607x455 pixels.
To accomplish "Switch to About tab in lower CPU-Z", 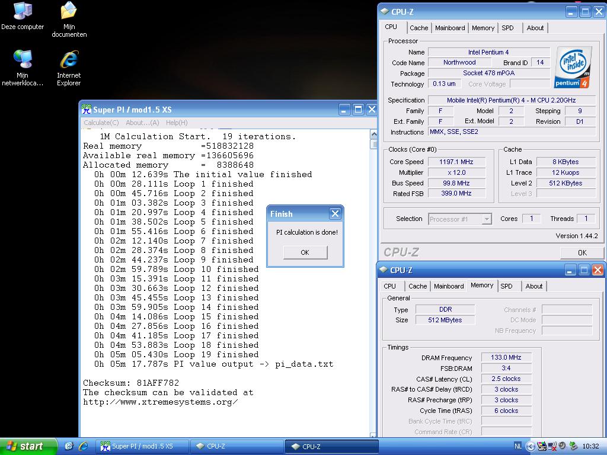I will click(534, 286).
